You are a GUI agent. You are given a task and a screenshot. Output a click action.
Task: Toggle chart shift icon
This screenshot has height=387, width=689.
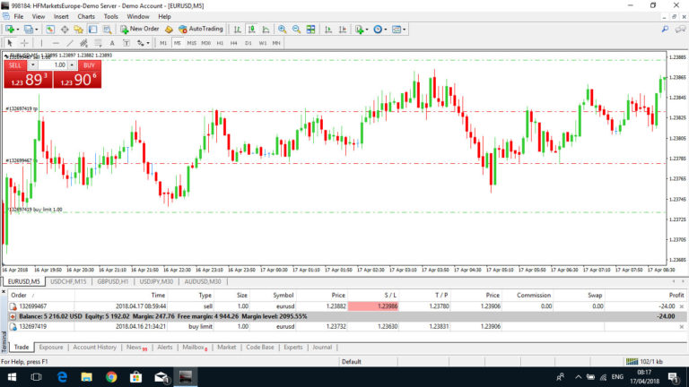(x=343, y=30)
